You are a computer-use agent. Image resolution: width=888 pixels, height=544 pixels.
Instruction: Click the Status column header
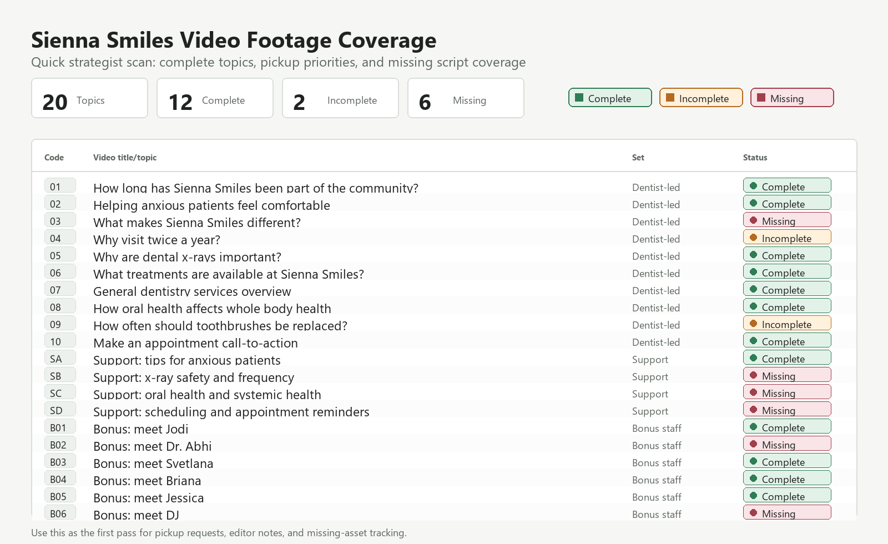tap(755, 158)
